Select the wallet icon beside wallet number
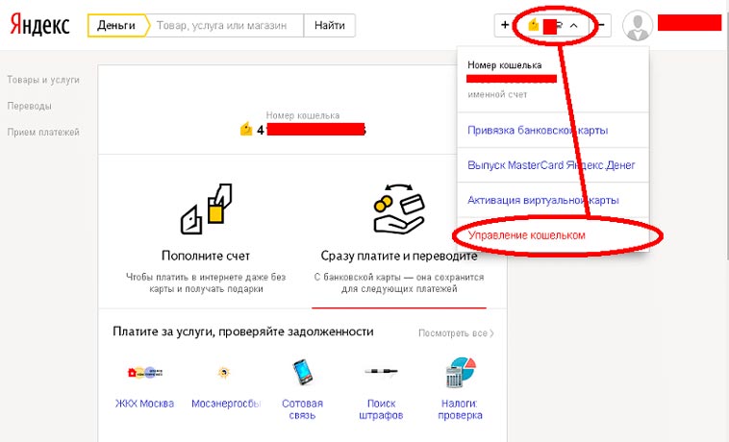 coord(246,129)
